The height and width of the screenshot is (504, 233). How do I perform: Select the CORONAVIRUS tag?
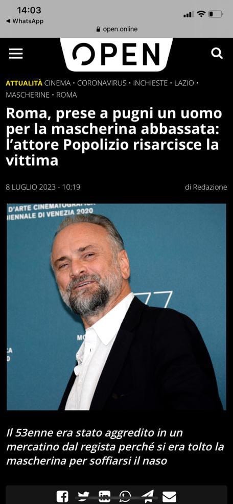pyautogui.click(x=102, y=83)
